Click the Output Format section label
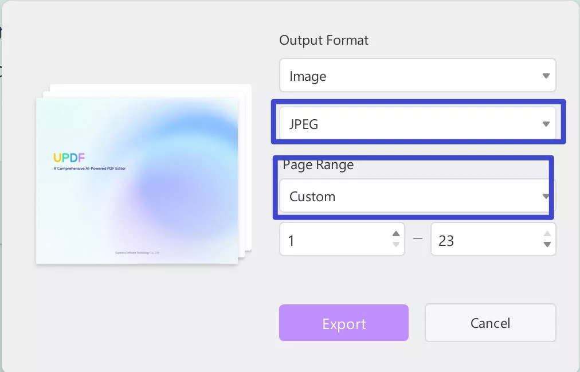 point(323,40)
